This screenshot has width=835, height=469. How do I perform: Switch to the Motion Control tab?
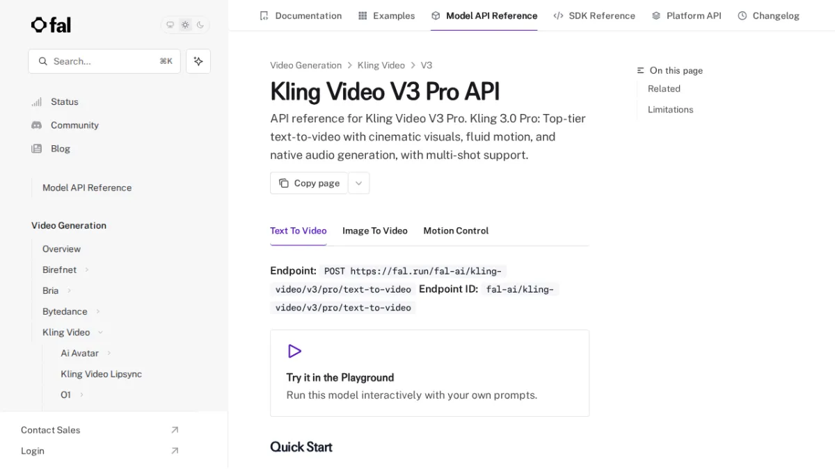click(x=456, y=231)
